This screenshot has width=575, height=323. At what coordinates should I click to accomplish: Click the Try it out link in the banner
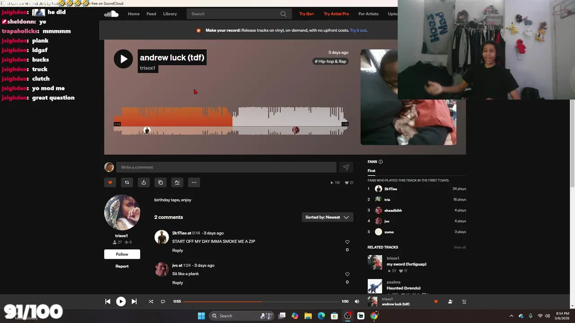(358, 31)
